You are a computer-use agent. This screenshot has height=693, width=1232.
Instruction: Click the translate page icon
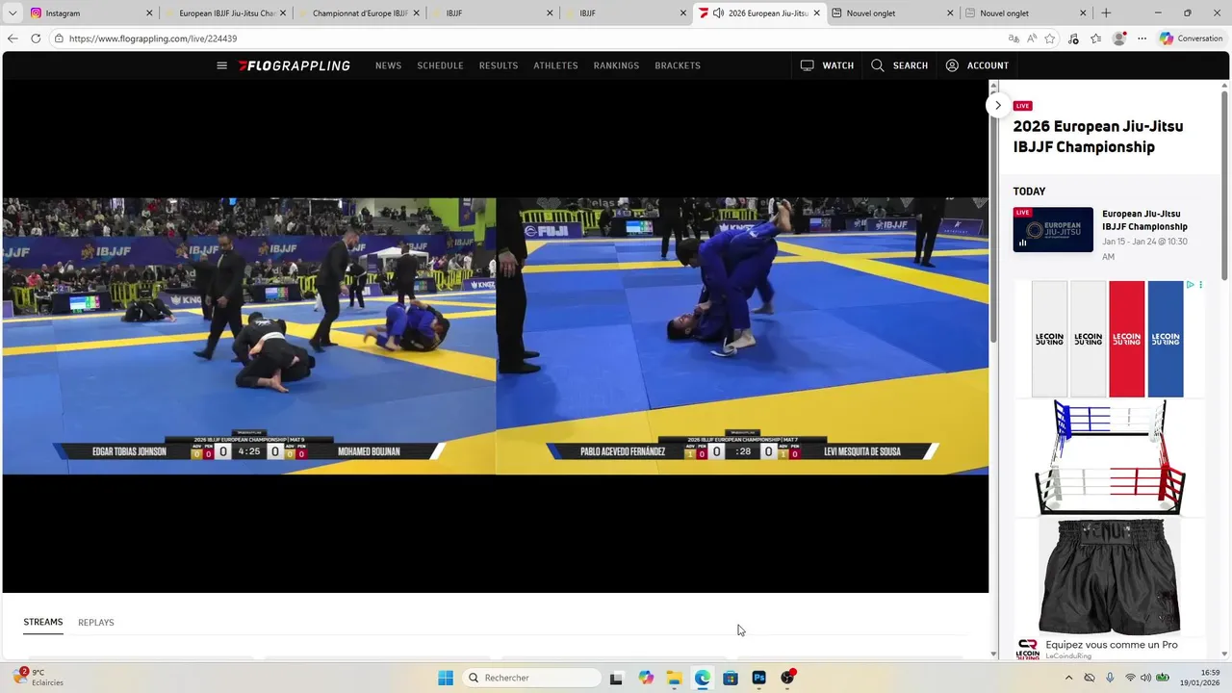(1014, 38)
